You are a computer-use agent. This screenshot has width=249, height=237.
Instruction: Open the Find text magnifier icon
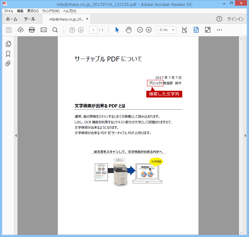55,30
